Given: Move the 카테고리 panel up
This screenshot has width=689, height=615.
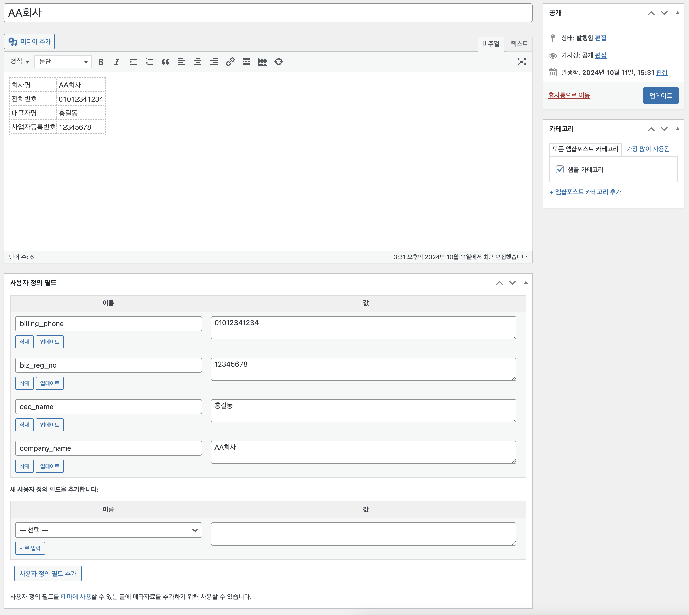Looking at the screenshot, I should [651, 129].
